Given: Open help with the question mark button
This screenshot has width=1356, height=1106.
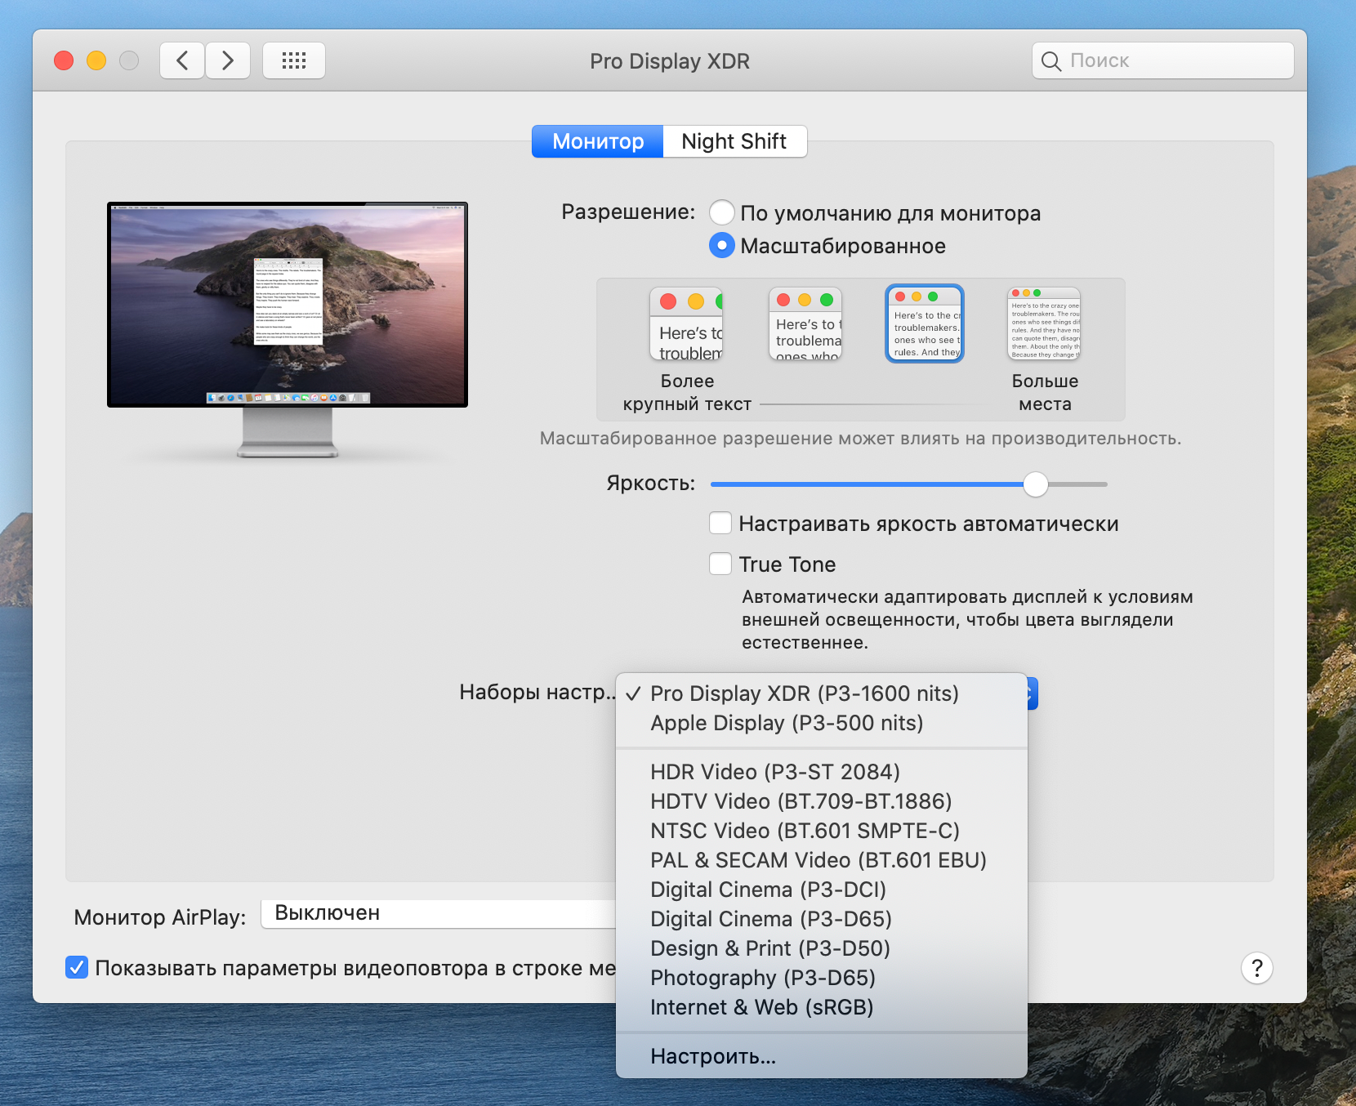Looking at the screenshot, I should tap(1257, 968).
